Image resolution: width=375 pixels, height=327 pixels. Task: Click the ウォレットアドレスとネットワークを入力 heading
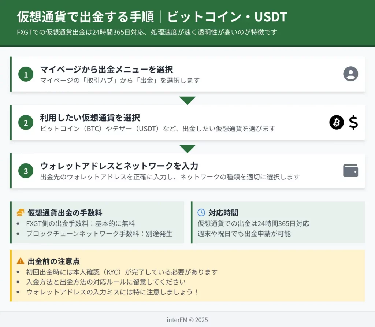pyautogui.click(x=119, y=166)
